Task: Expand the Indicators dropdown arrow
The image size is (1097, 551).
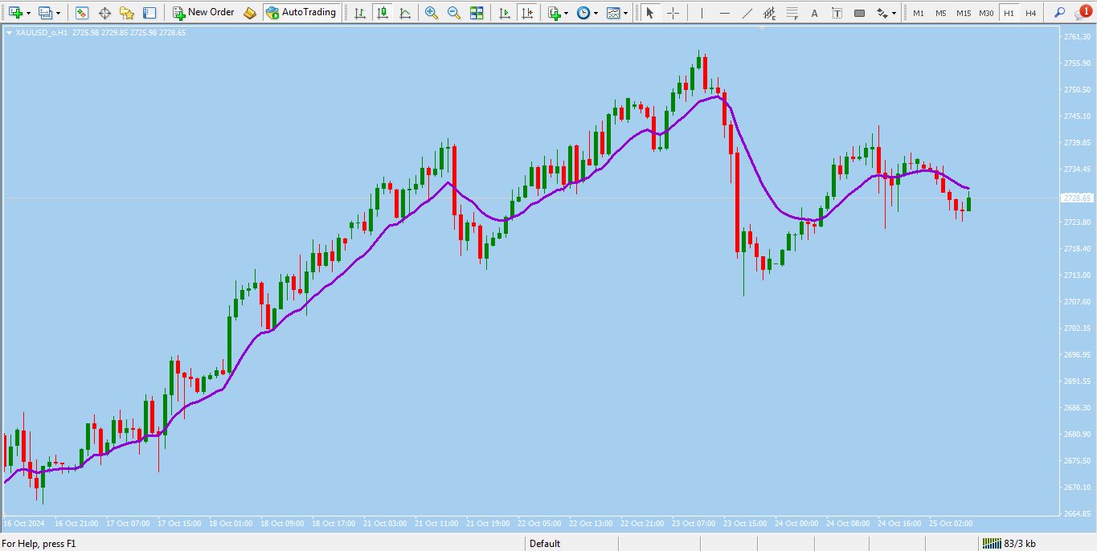Action: (x=567, y=13)
